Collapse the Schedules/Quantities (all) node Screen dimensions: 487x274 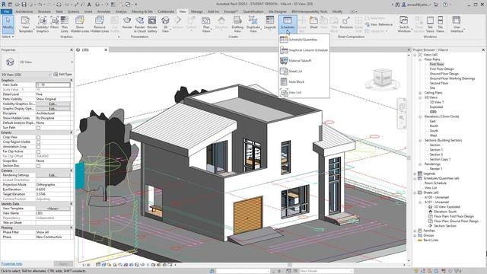[x=415, y=178]
